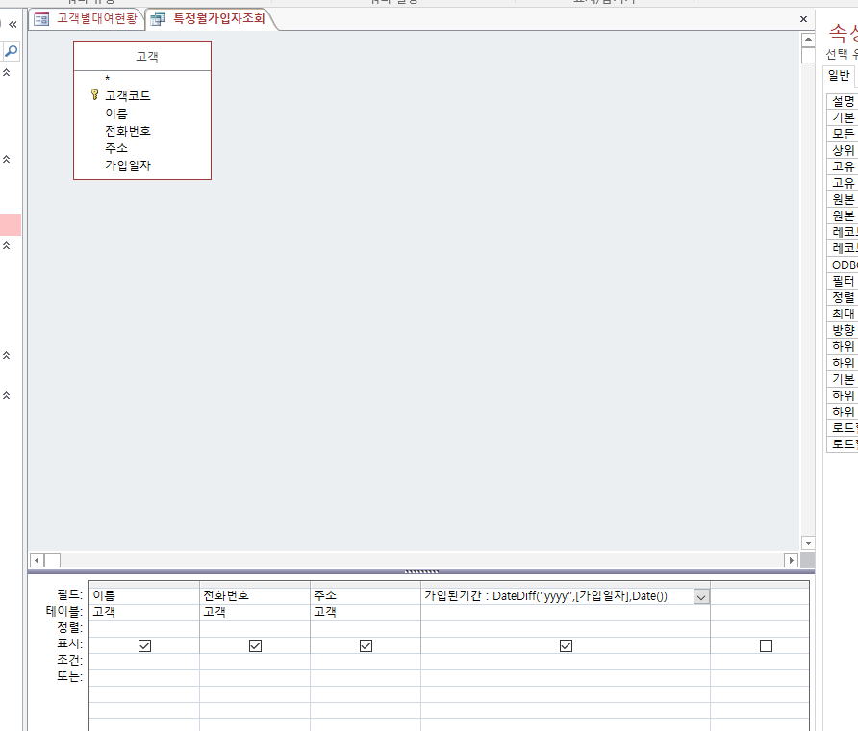The height and width of the screenshot is (731, 858).
Task: Close the current query document window
Action: (x=803, y=19)
